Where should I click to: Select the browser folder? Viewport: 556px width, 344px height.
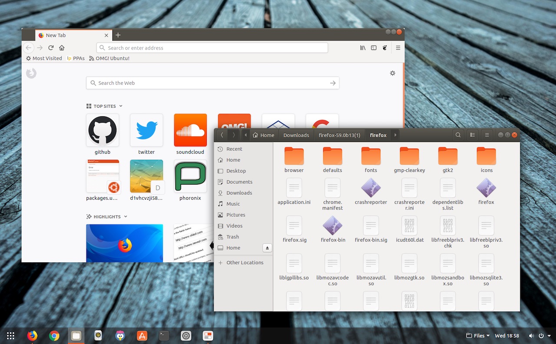(294, 160)
